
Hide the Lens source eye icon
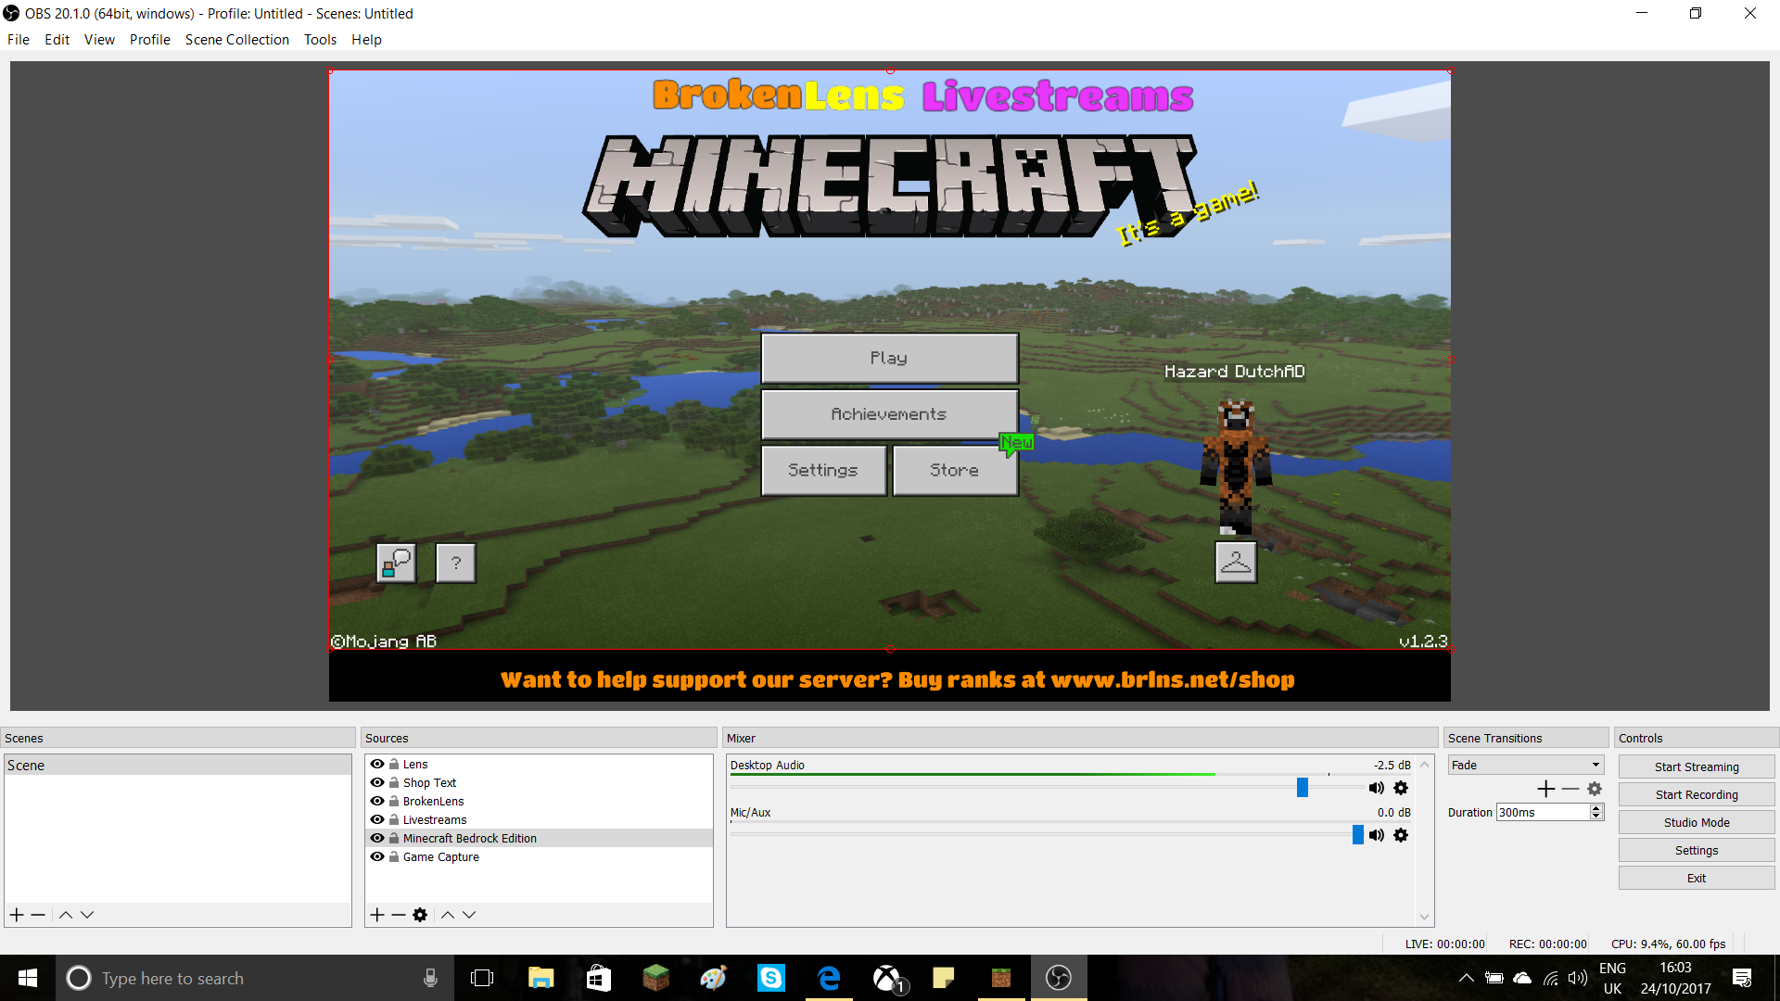click(x=377, y=764)
